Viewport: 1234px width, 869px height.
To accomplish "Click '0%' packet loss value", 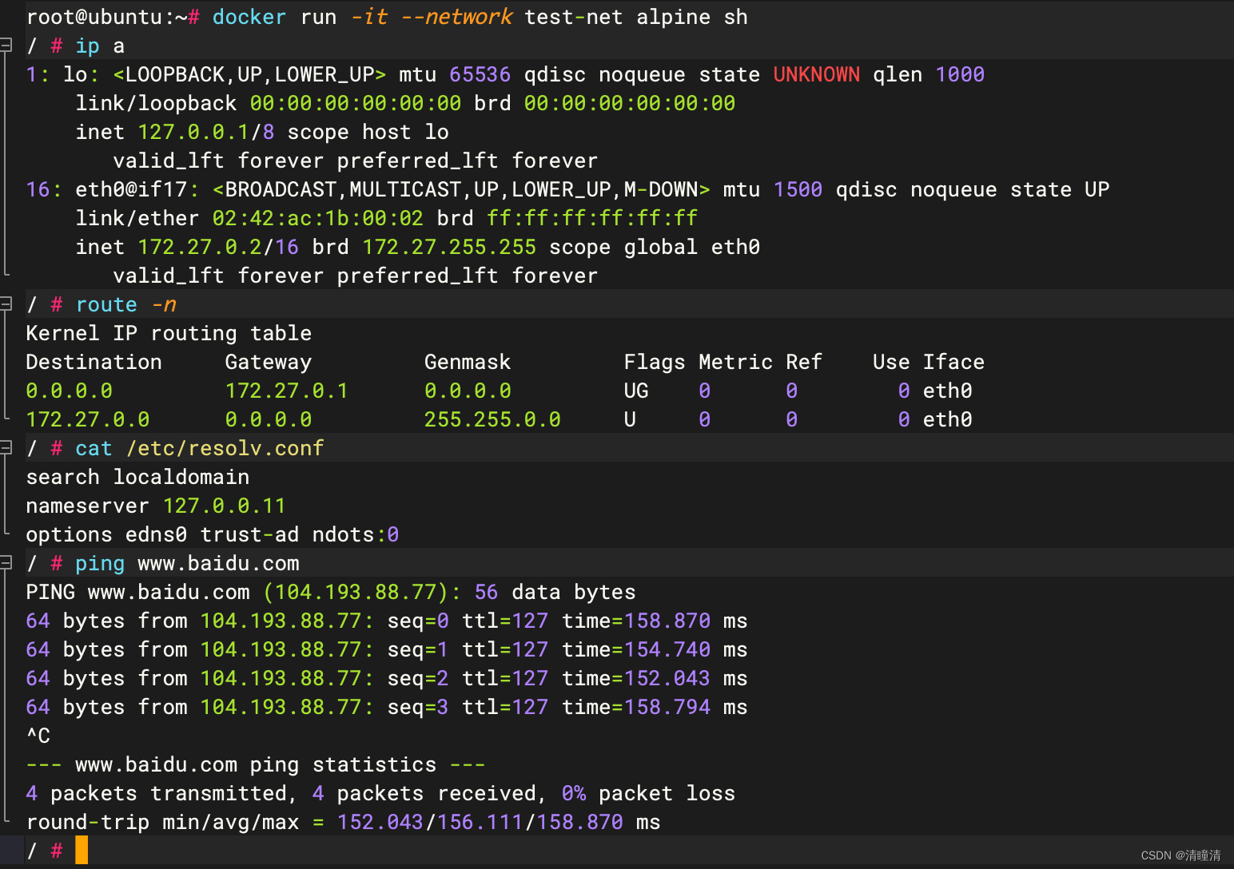I will click(x=573, y=793).
